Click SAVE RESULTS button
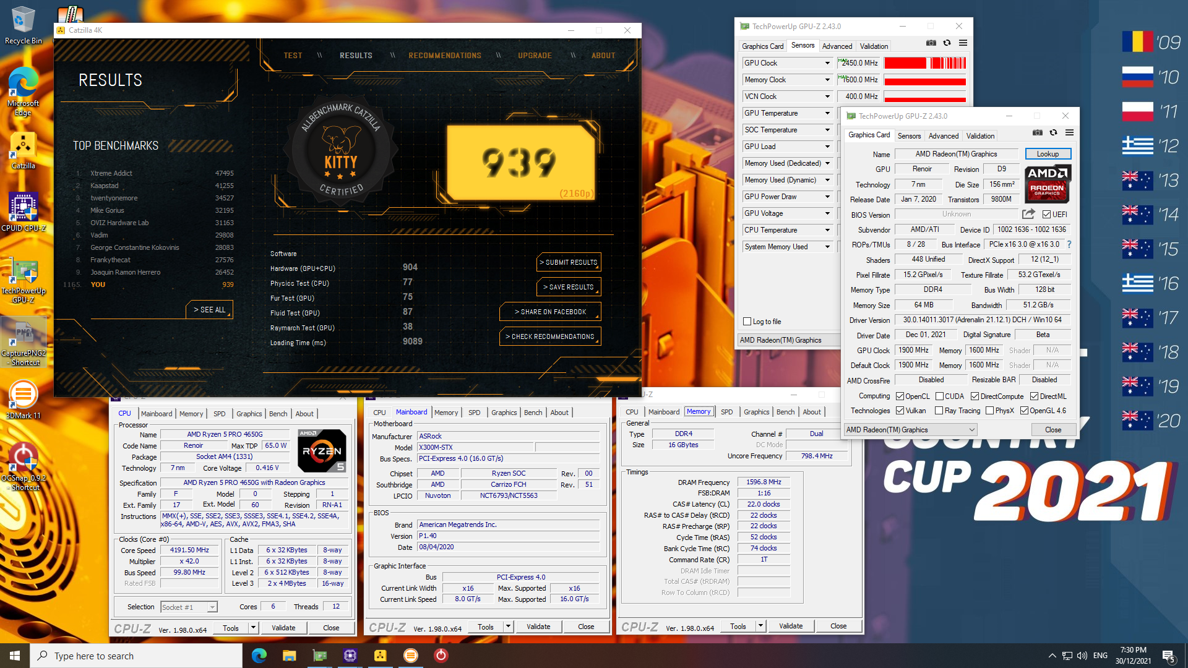Viewport: 1188px width, 668px height. point(569,287)
